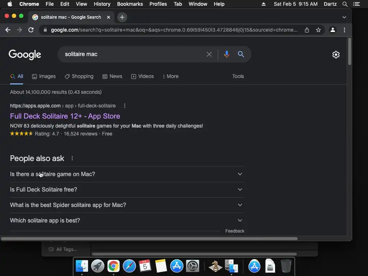Open Safari from the dock
This screenshot has width=368, height=276.
tap(129, 266)
